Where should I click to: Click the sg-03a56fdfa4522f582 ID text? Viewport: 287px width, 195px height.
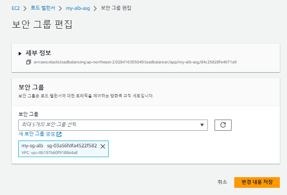pos(72,145)
